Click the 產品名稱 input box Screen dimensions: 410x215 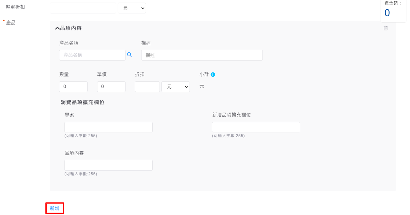[x=92, y=55]
